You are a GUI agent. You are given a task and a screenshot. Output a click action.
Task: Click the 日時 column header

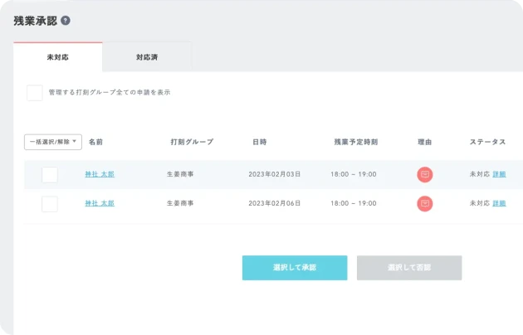[260, 142]
